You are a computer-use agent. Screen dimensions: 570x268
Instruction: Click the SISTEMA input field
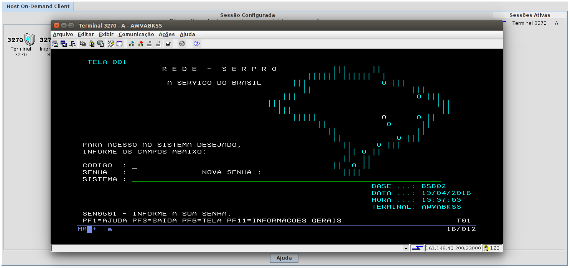tap(287, 180)
